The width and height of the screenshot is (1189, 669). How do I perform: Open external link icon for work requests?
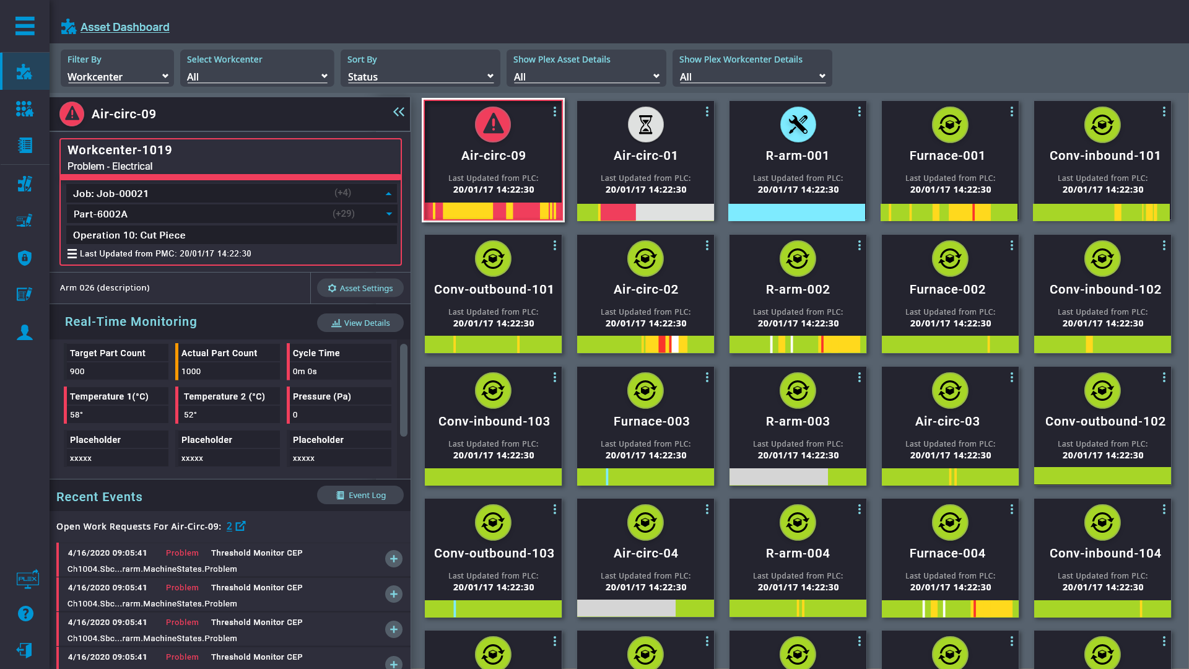pos(241,526)
